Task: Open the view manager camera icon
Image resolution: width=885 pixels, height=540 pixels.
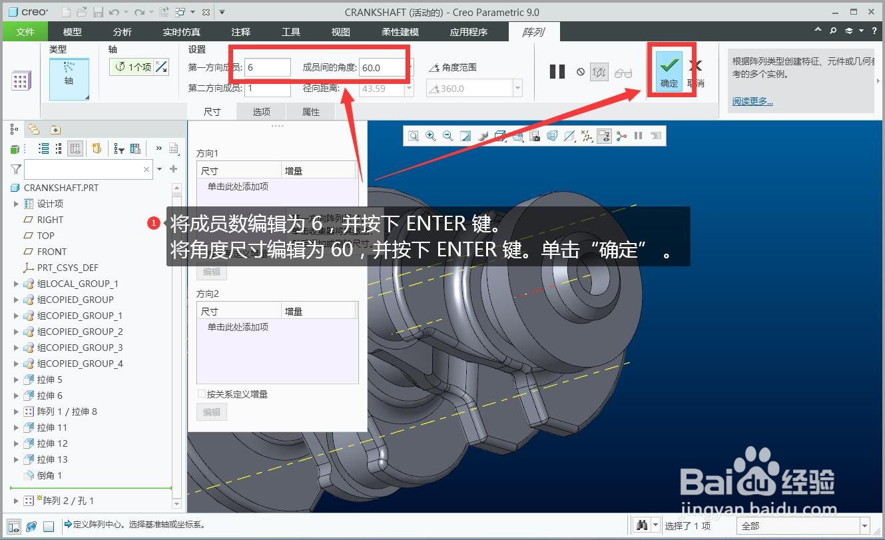Action: point(535,136)
